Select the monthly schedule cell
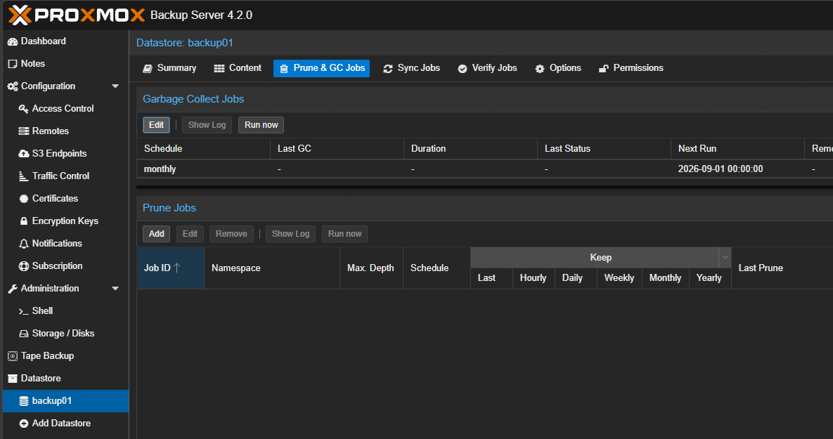This screenshot has width=833, height=439. (x=203, y=169)
